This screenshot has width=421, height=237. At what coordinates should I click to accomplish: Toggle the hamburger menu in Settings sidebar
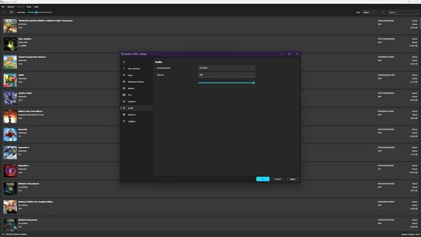coord(124,62)
